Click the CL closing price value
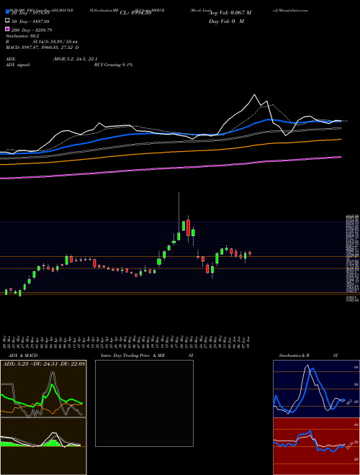 [135, 13]
